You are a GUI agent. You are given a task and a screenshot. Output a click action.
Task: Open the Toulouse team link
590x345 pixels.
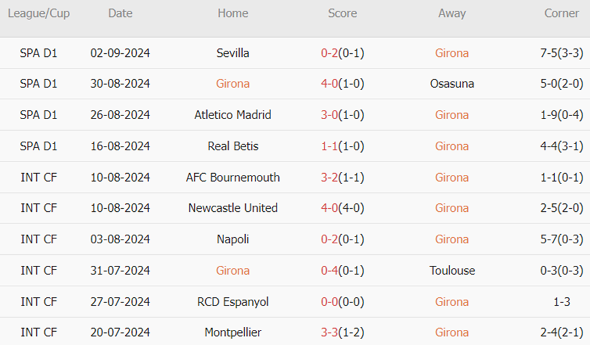coord(452,271)
